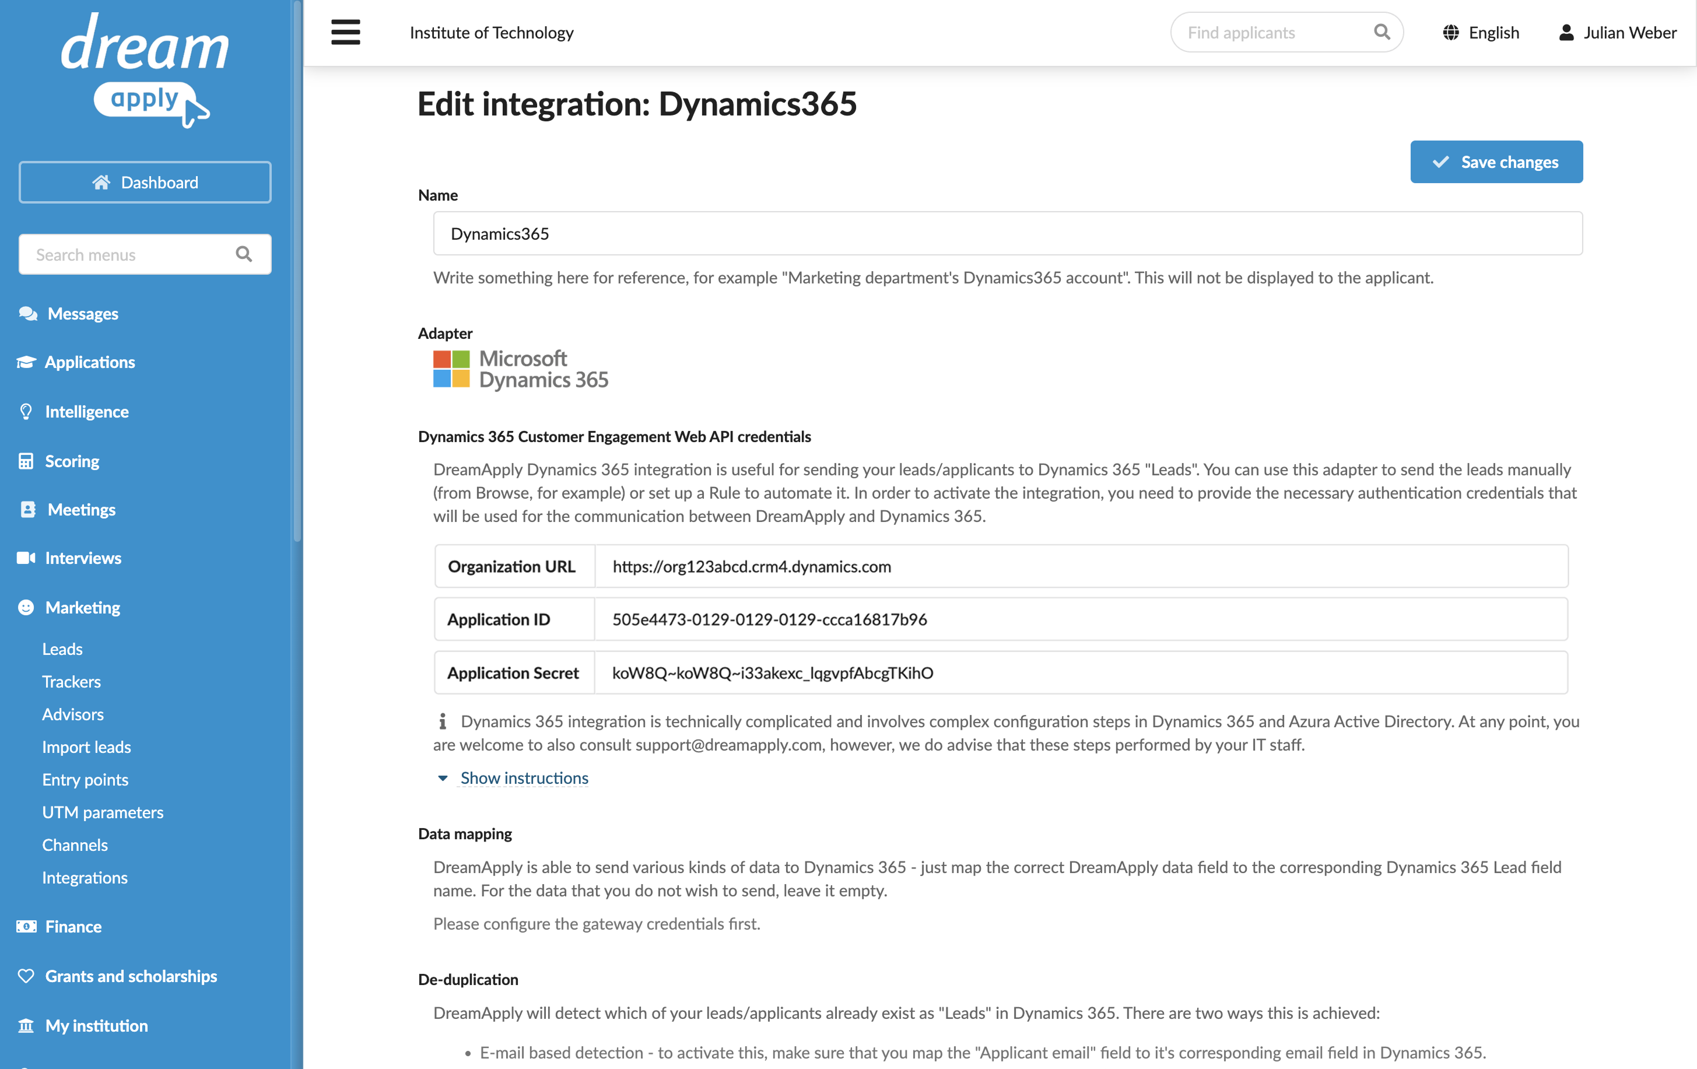Open the English language selector

[1481, 33]
